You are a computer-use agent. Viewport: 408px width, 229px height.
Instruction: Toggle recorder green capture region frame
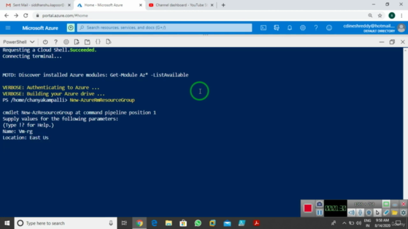tap(386, 204)
